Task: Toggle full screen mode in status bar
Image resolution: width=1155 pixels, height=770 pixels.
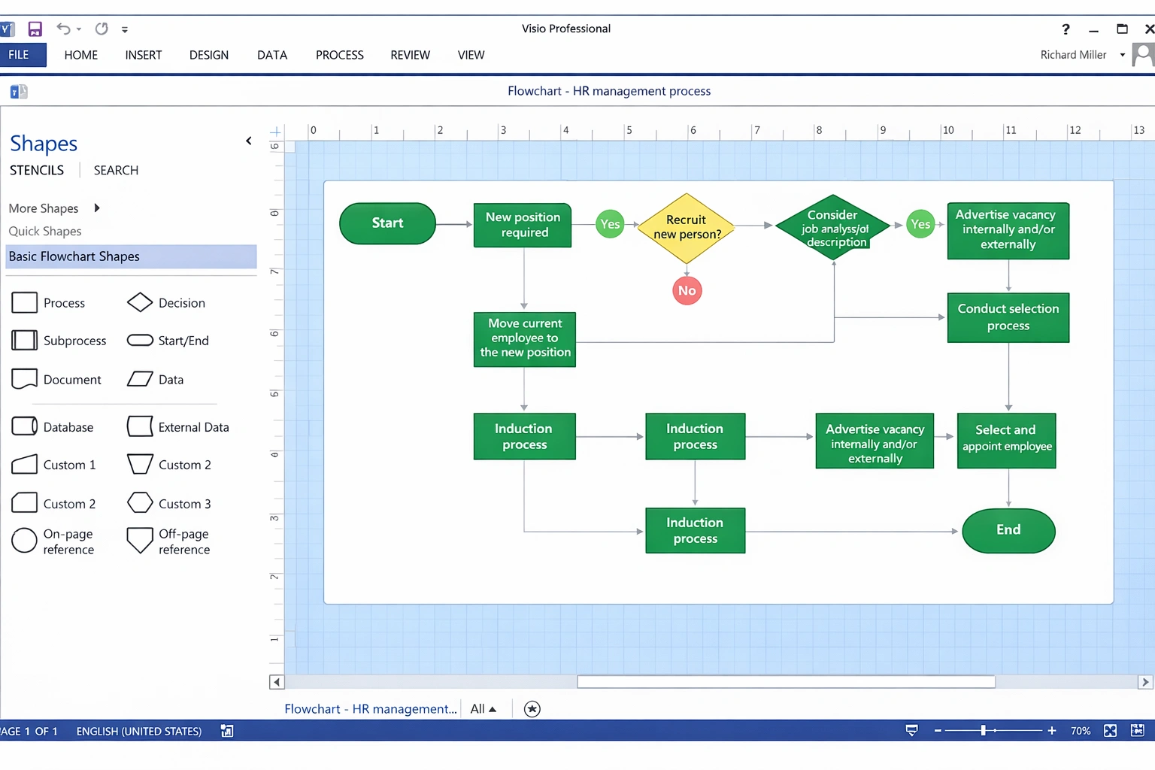Action: click(1110, 730)
